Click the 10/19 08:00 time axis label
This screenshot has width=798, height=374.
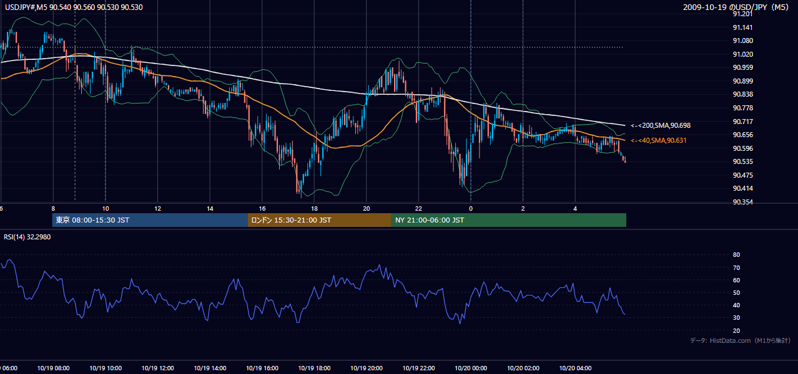pos(52,368)
